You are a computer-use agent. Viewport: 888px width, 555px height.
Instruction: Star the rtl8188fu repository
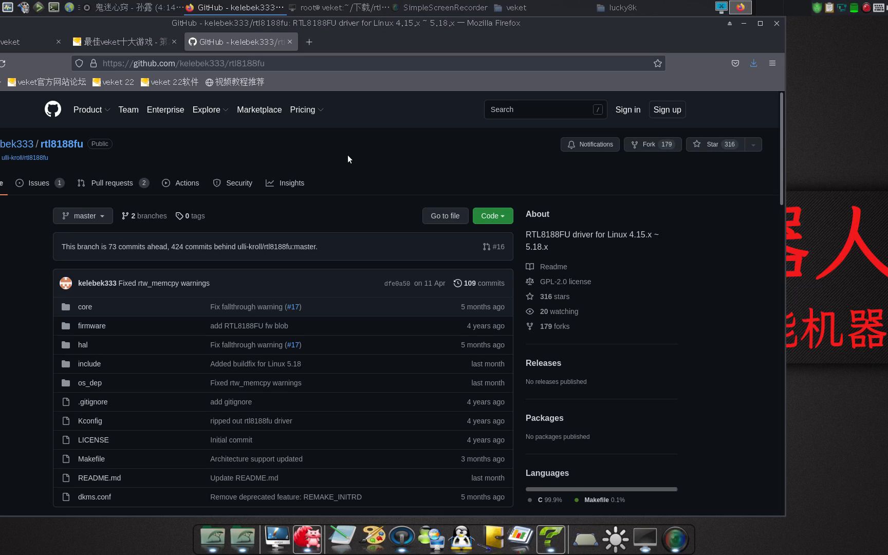pyautogui.click(x=715, y=144)
